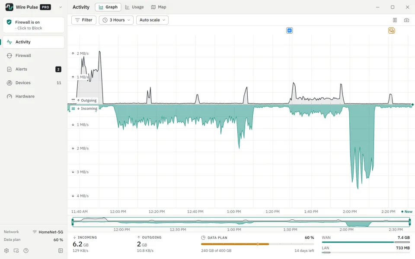Click the Data Plan progress bar
This screenshot has height=259, width=415.
click(258, 244)
